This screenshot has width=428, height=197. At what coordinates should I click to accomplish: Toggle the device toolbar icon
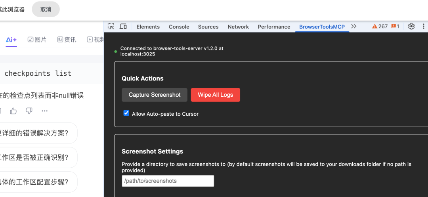123,27
